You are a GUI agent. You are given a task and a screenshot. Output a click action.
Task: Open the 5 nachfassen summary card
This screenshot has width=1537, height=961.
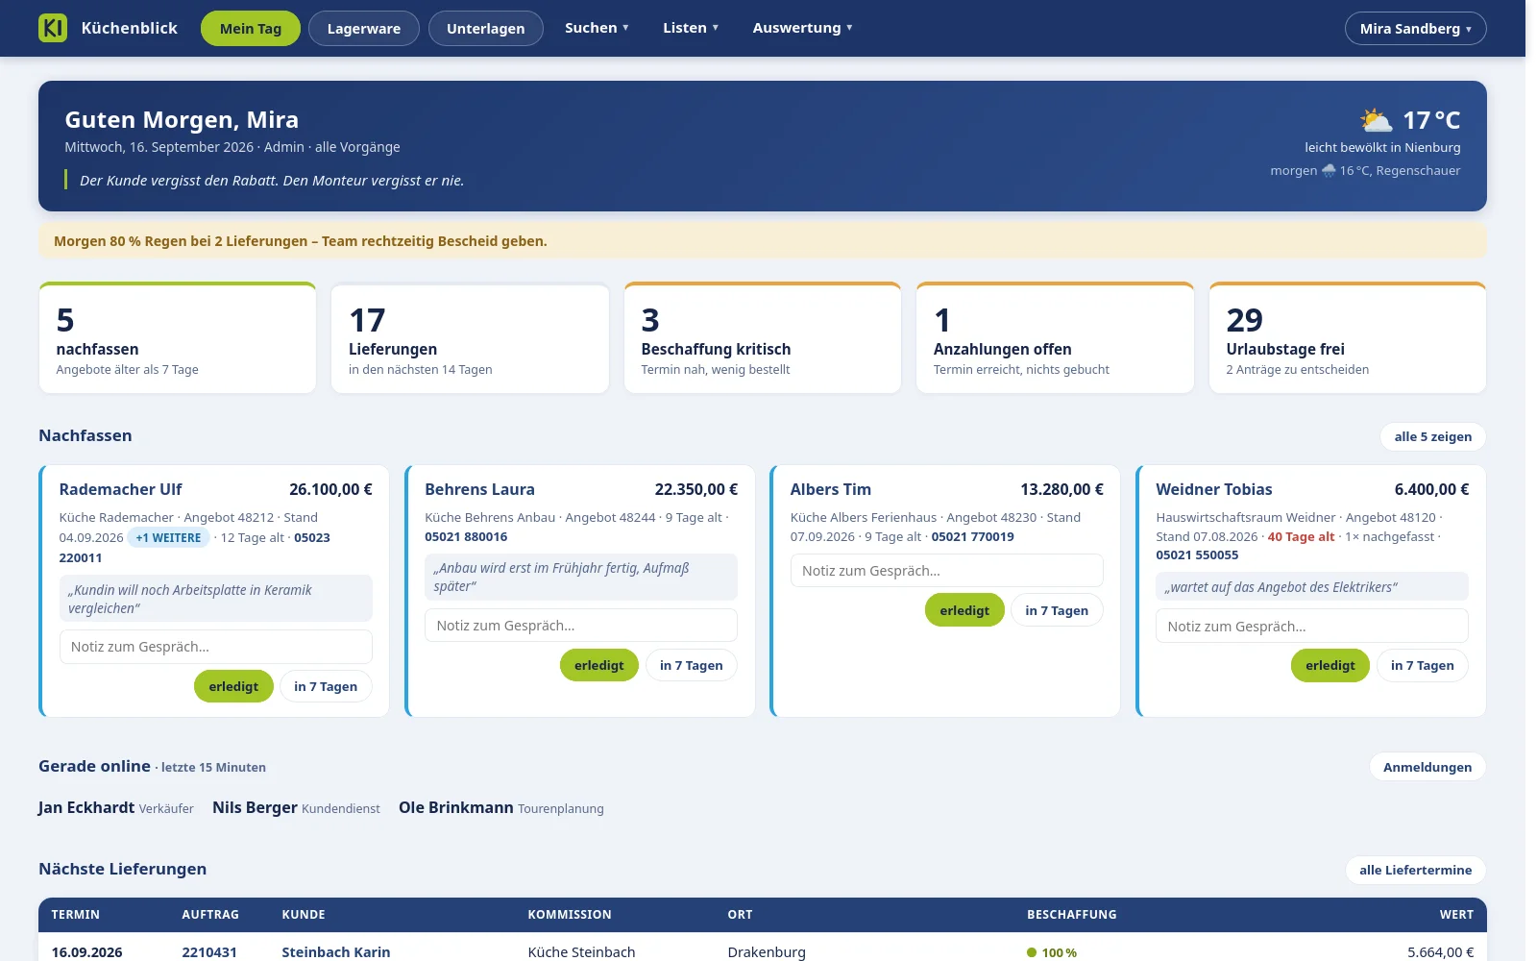178,338
